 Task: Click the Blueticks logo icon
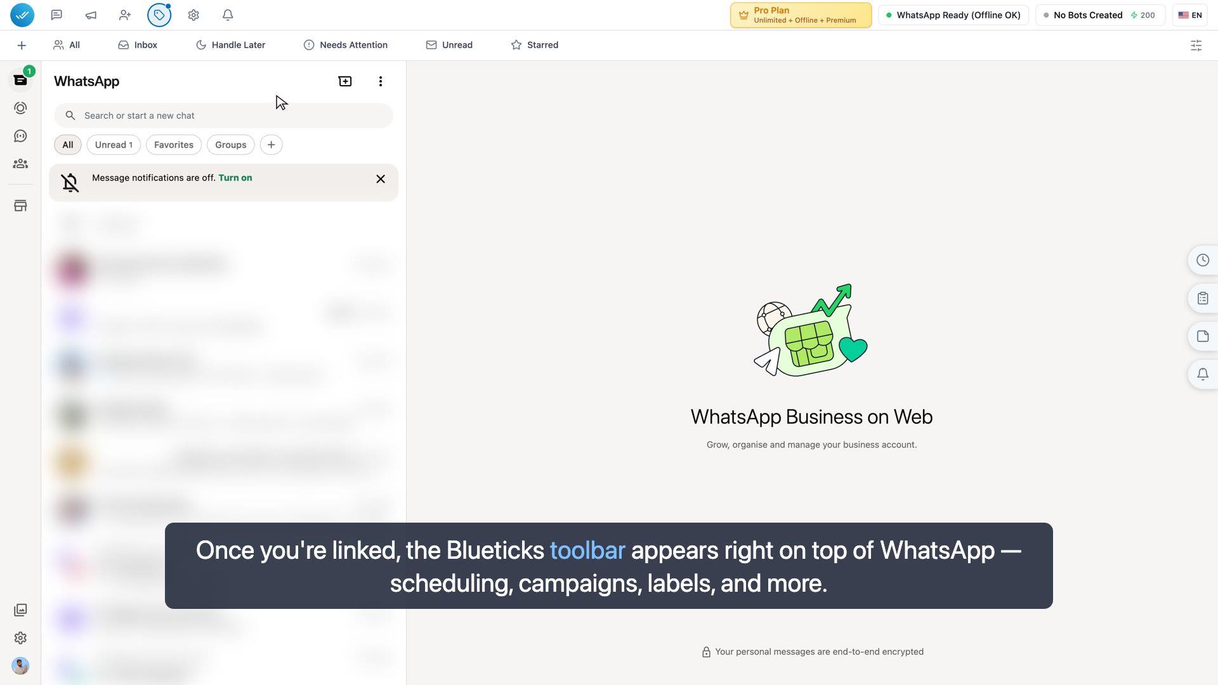pos(22,15)
